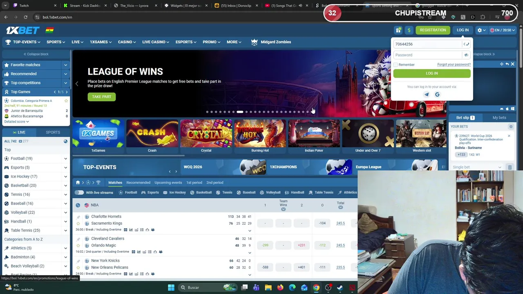The image size is (523, 294).
Task: Open Crash game thumbnail
Action: coord(152,136)
